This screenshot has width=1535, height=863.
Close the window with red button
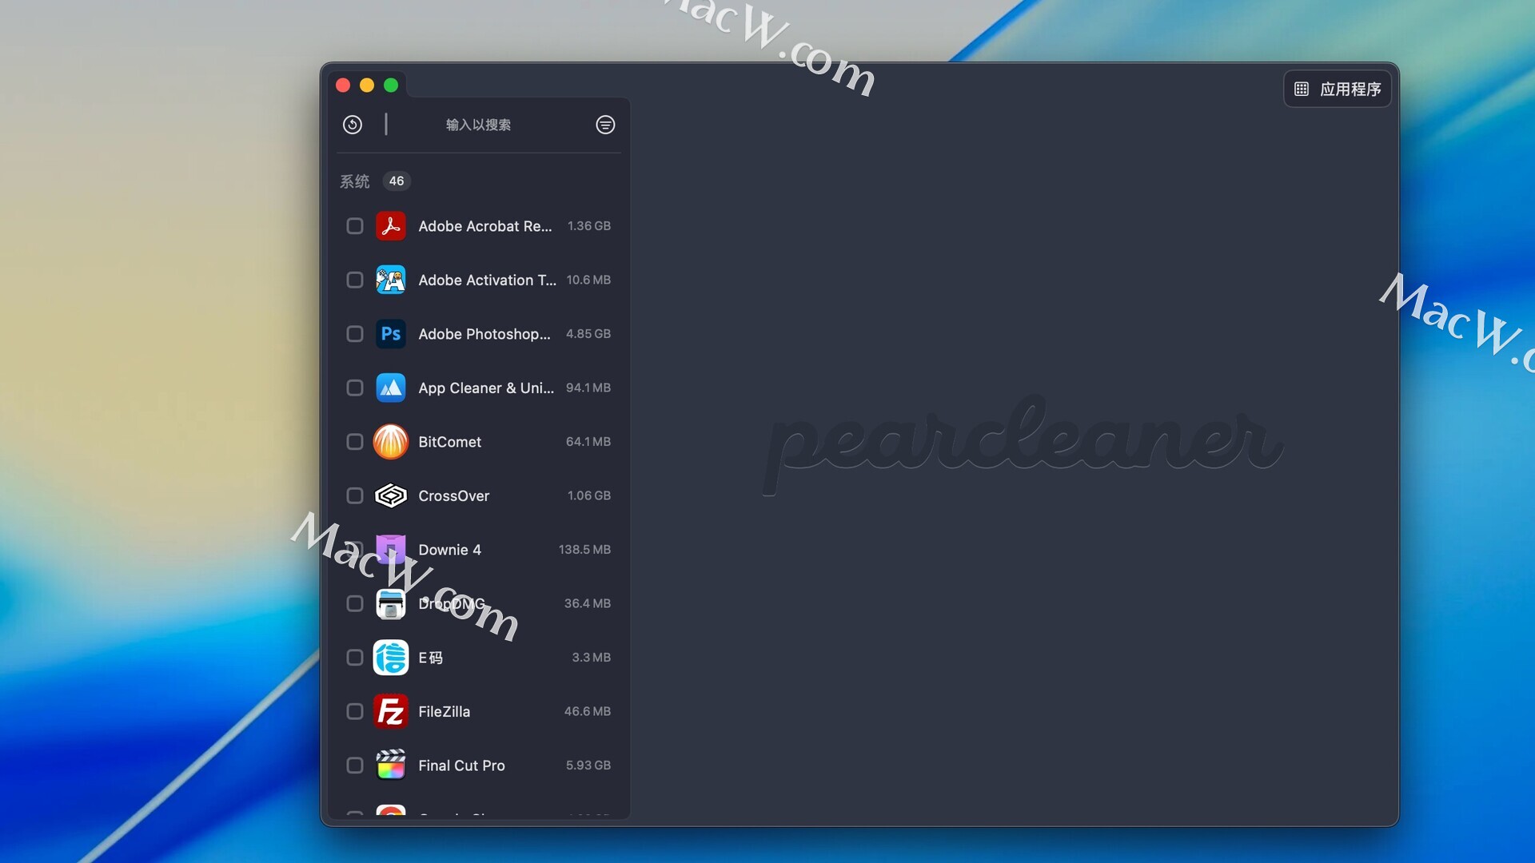(x=343, y=85)
